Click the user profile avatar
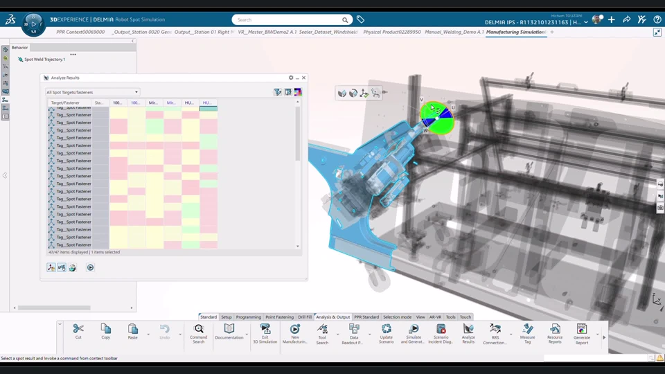 point(597,19)
